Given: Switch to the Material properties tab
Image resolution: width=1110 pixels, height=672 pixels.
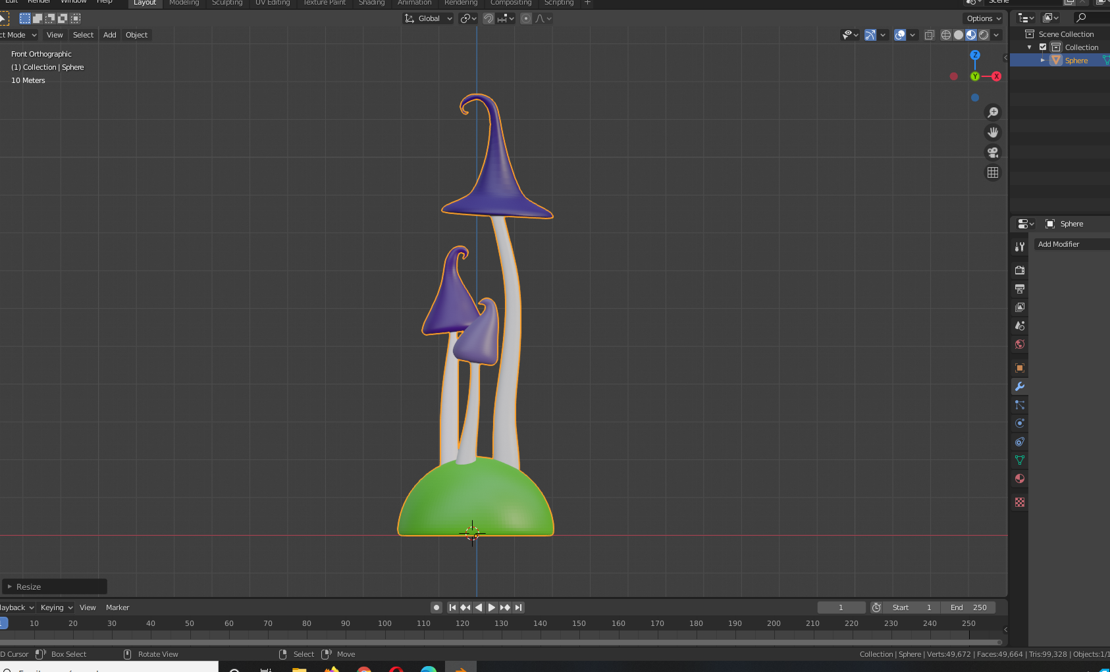Looking at the screenshot, I should [1019, 478].
